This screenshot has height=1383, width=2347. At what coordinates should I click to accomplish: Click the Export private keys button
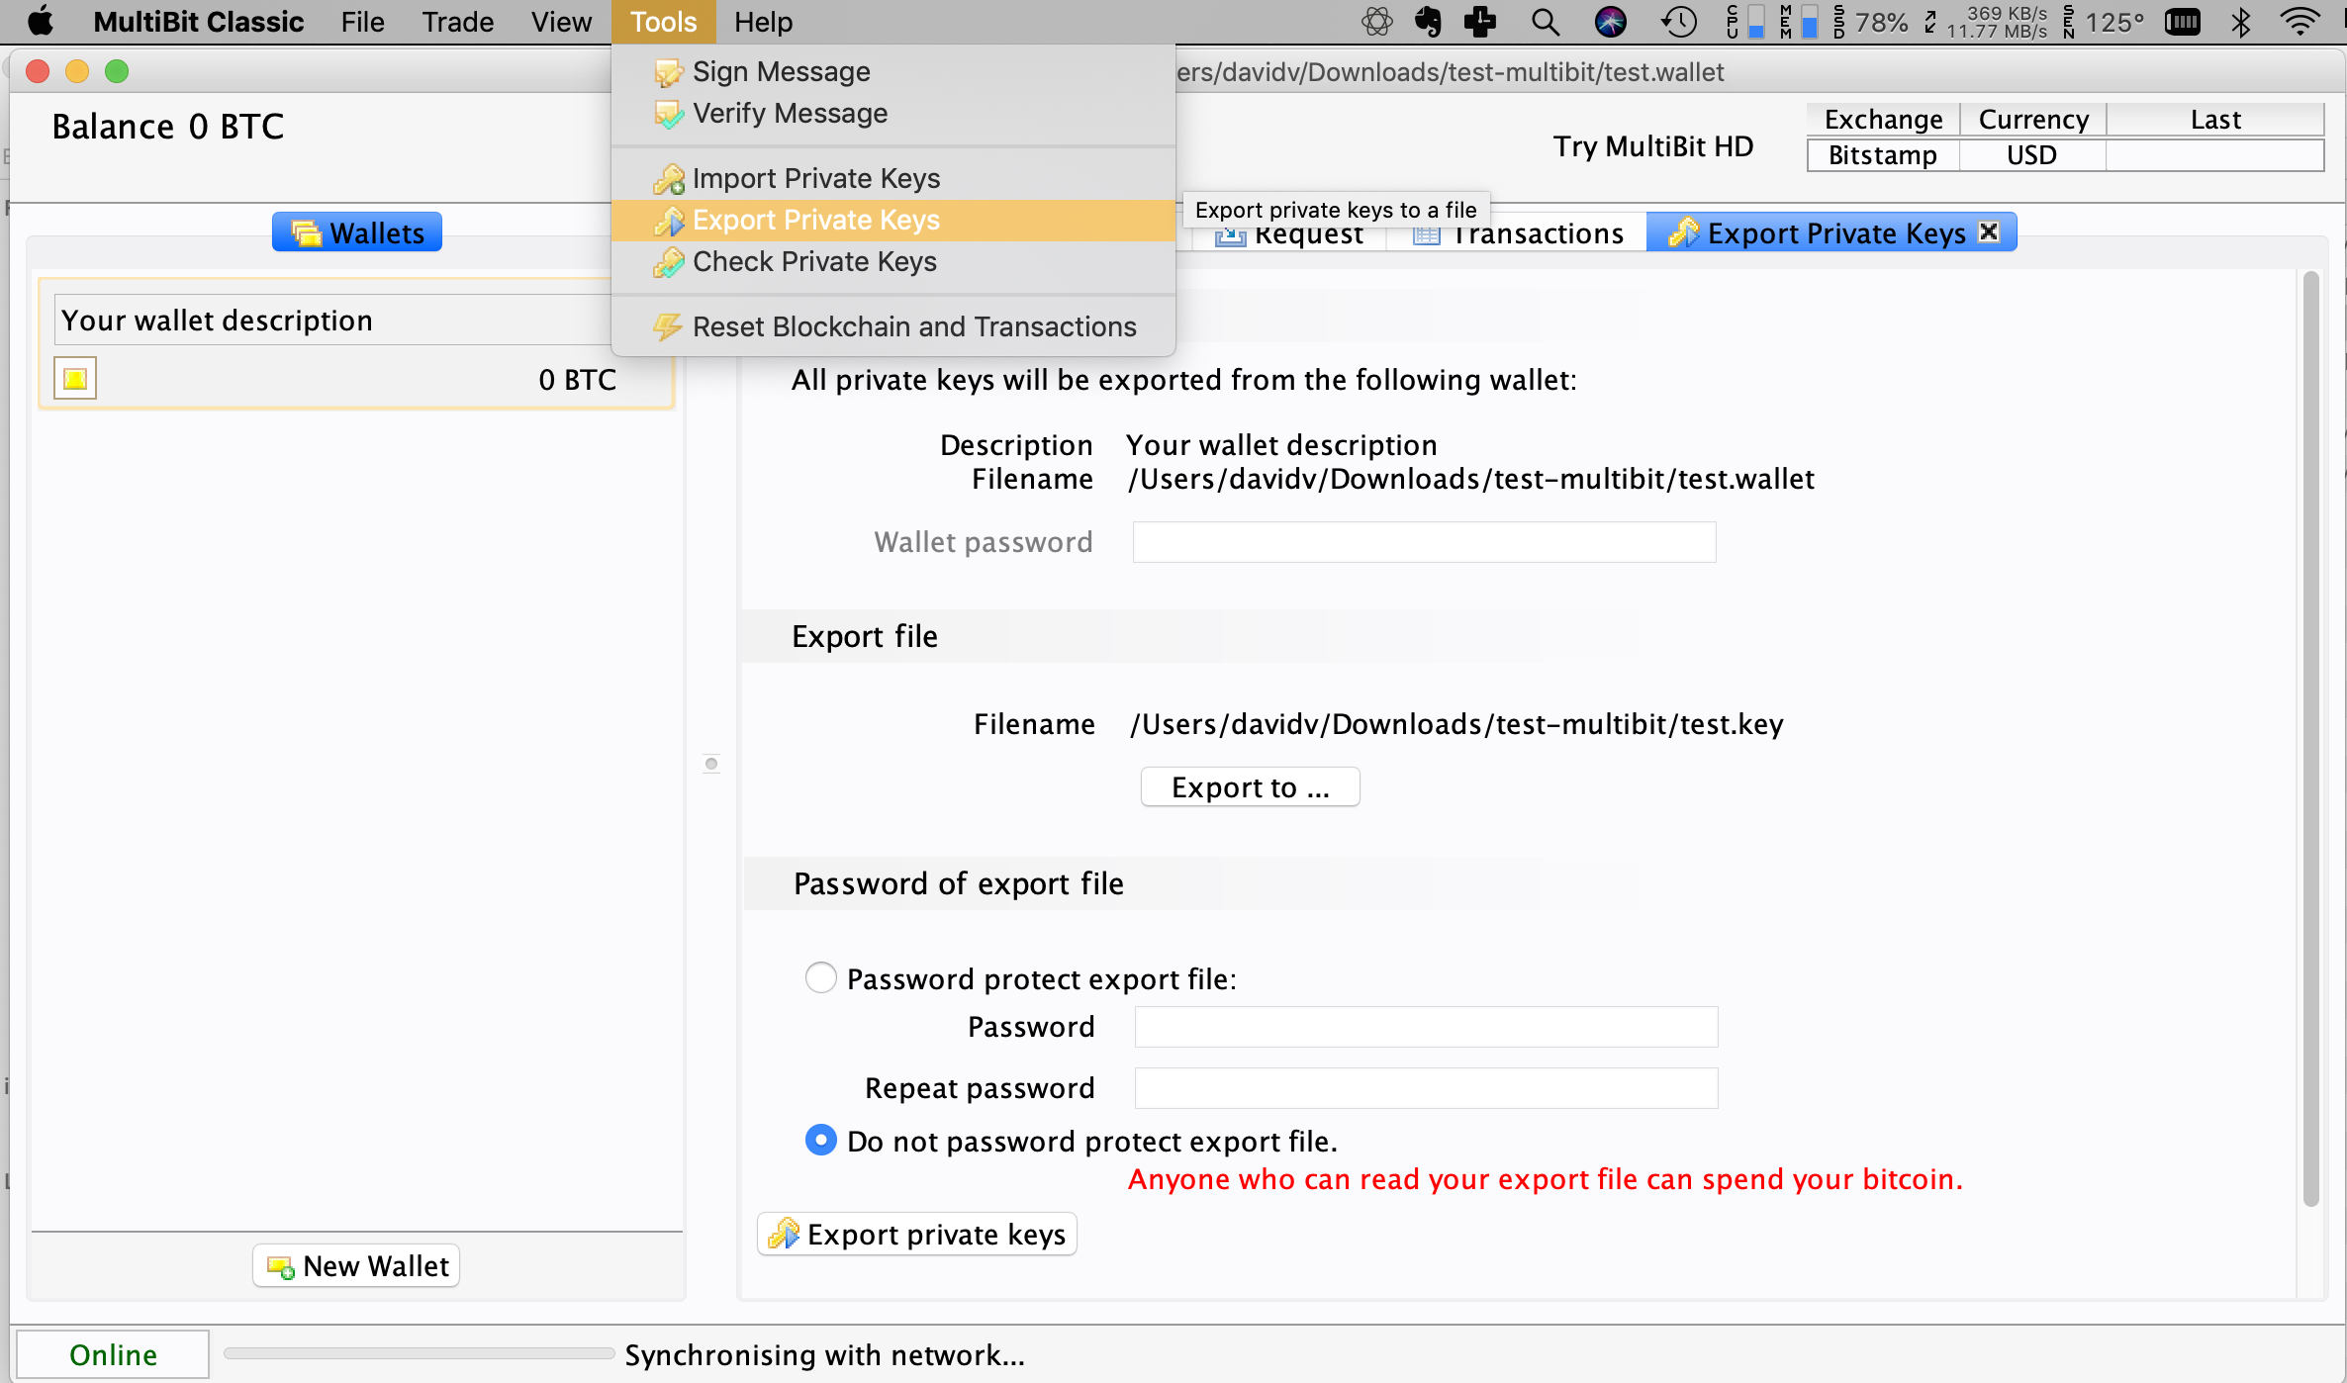(917, 1234)
